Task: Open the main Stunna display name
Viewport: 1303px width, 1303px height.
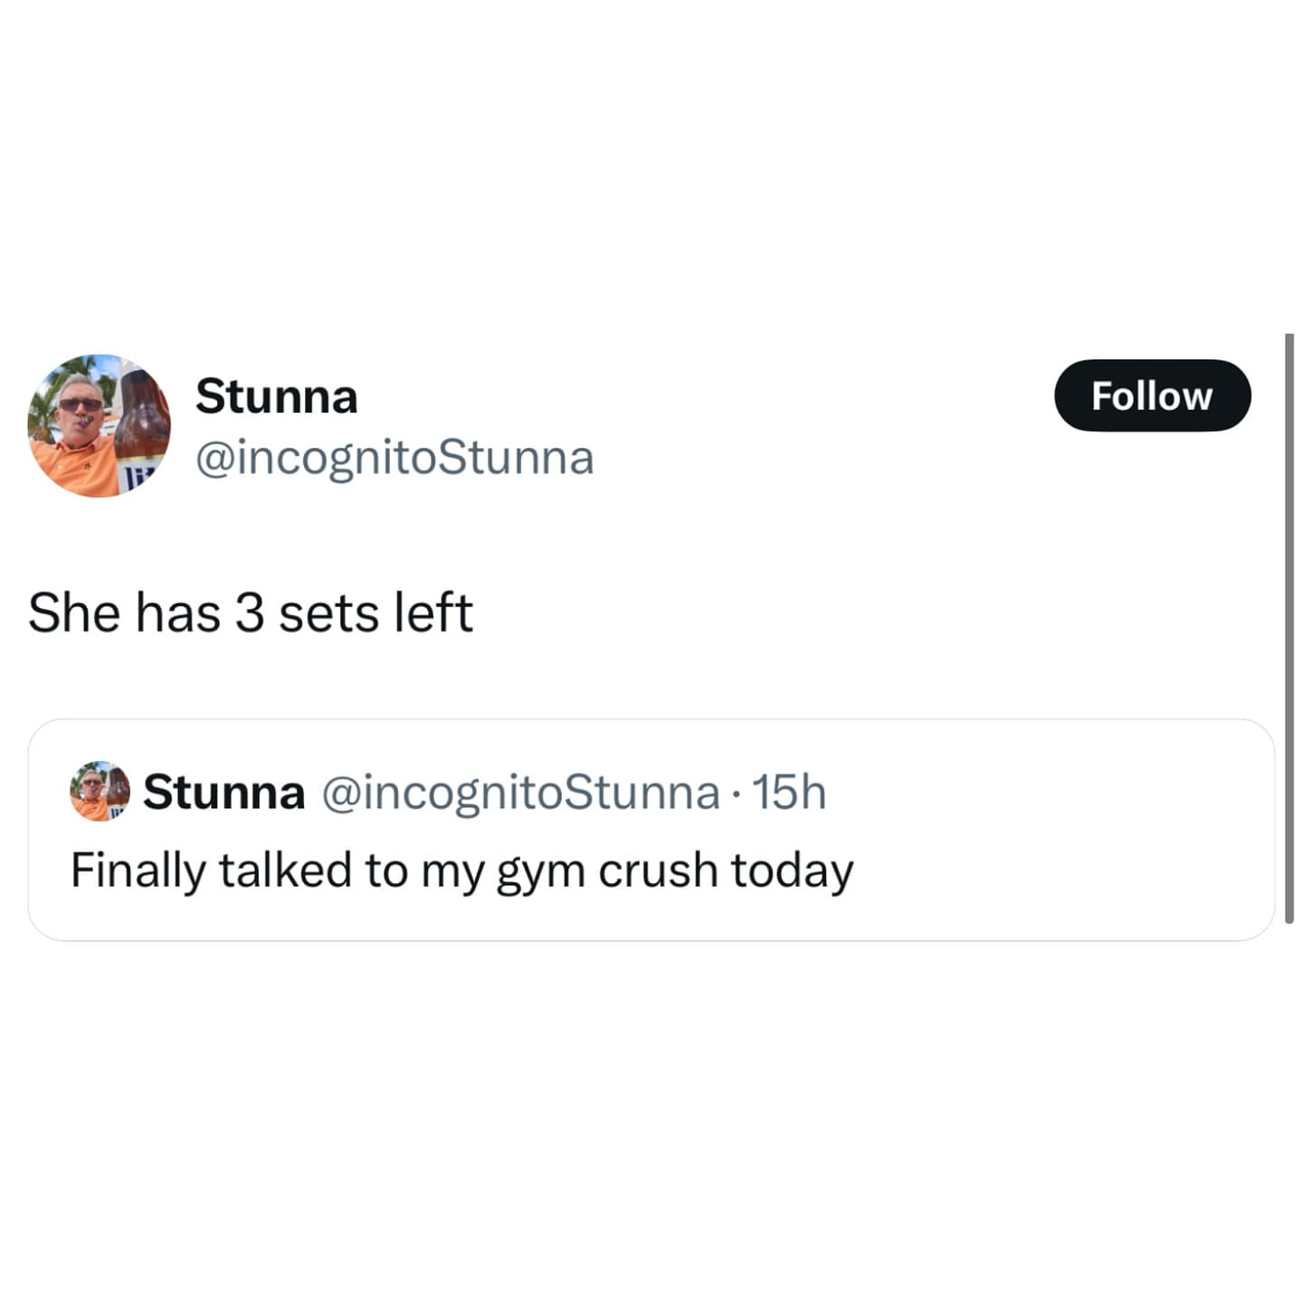Action: pyautogui.click(x=276, y=396)
